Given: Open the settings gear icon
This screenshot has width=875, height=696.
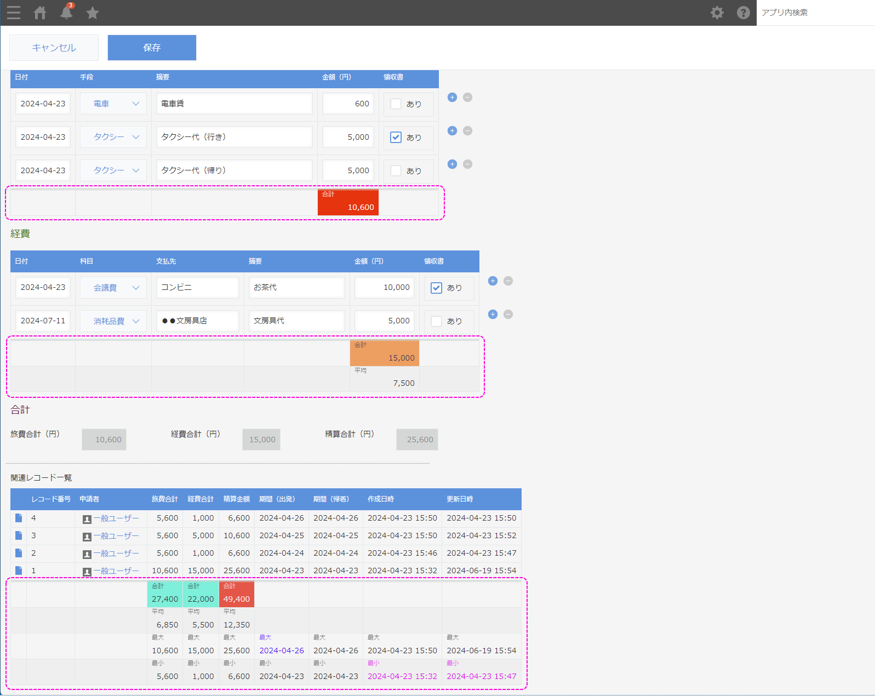Looking at the screenshot, I should 717,13.
